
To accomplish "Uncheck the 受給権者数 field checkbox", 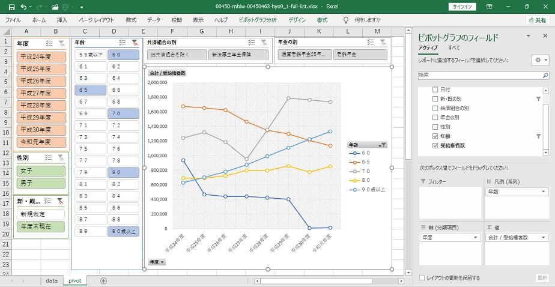I will (x=435, y=145).
